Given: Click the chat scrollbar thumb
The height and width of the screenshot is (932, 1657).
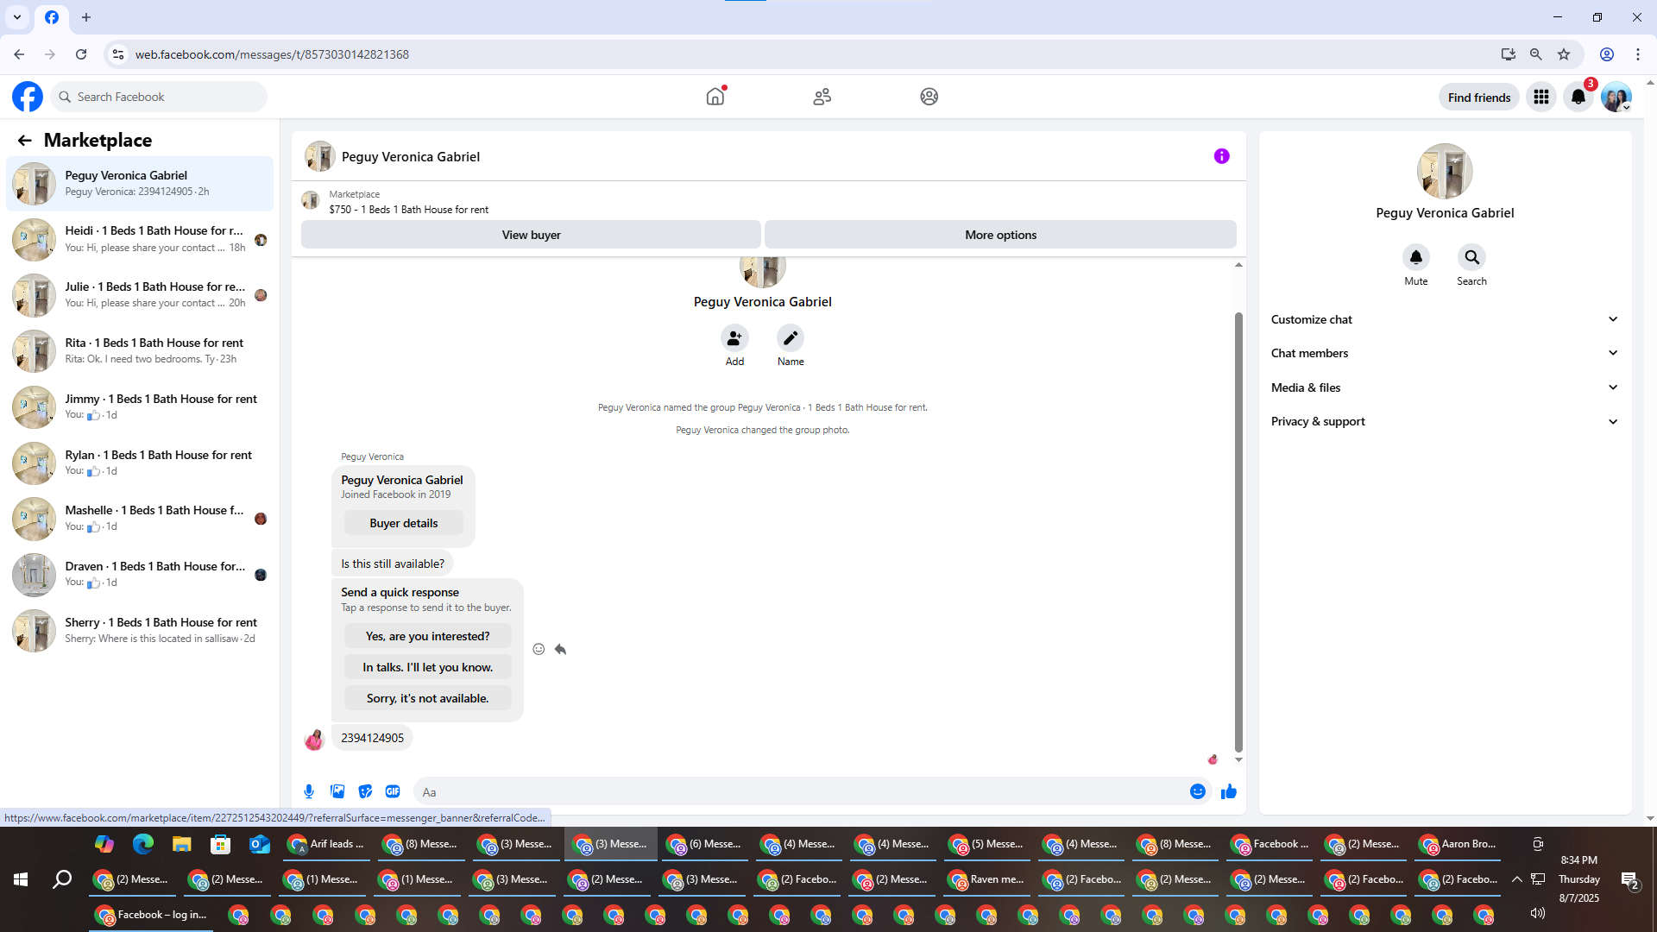Looking at the screenshot, I should [1238, 532].
